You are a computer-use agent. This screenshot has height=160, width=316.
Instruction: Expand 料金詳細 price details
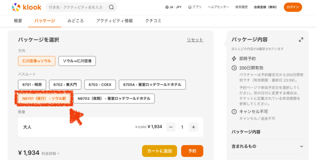pos(51,154)
